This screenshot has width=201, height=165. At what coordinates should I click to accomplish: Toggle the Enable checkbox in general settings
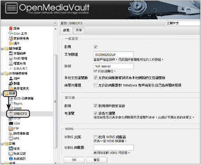pos(96,47)
